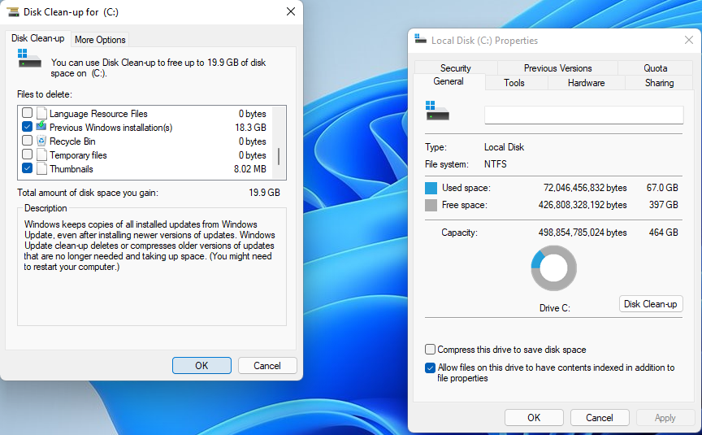Click the Previous Windows installation(s) icon

coord(41,126)
